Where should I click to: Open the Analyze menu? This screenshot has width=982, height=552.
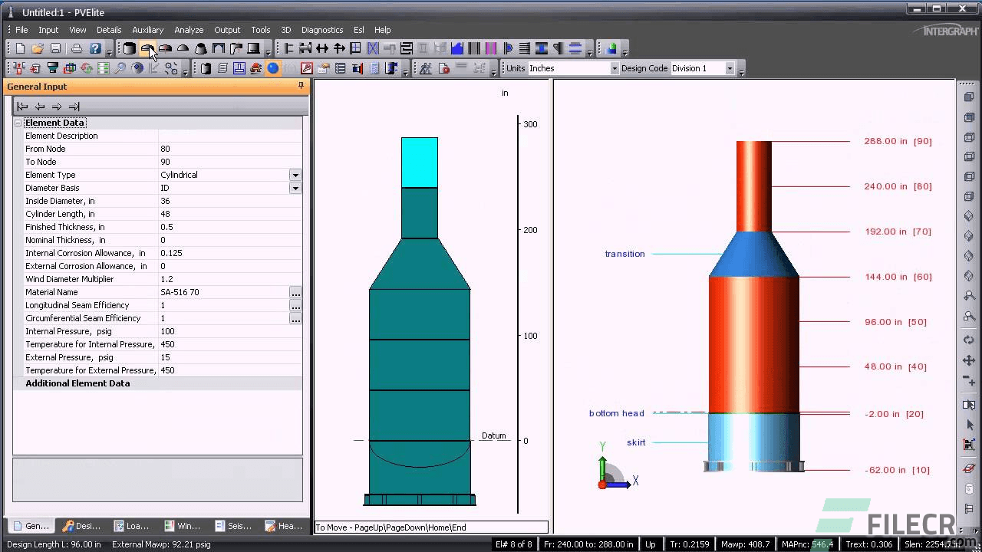tap(189, 30)
